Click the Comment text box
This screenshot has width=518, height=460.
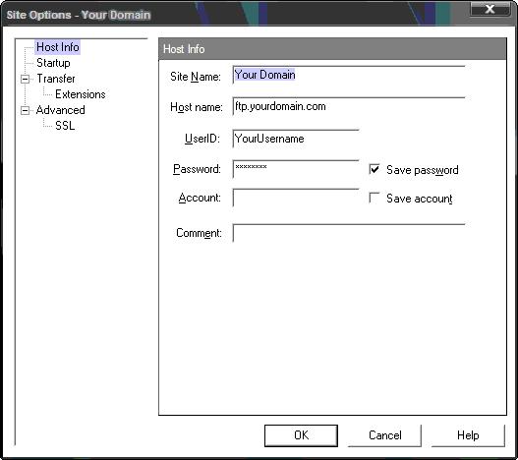tap(349, 233)
